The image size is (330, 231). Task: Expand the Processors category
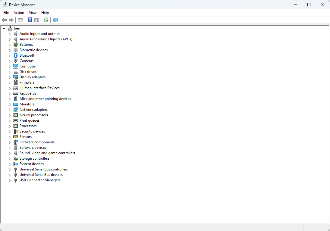pyautogui.click(x=10, y=126)
